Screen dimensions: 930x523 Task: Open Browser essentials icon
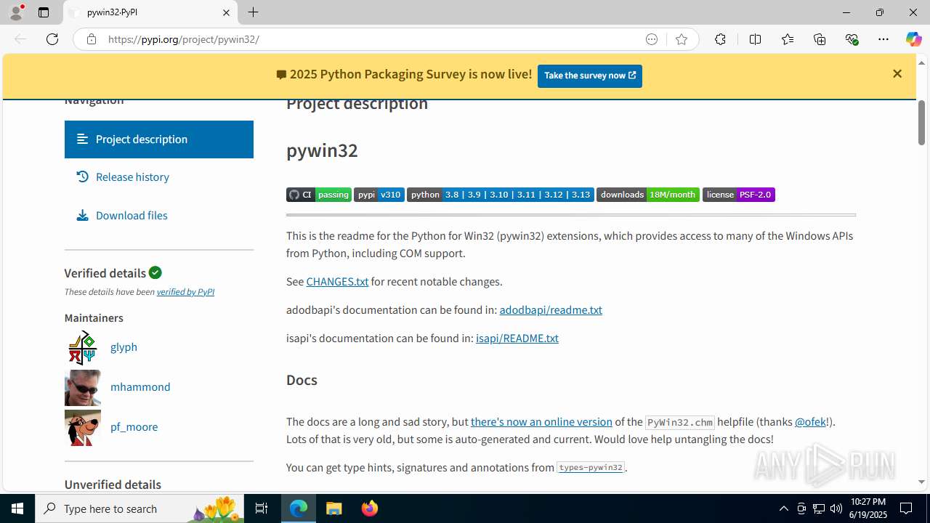click(x=852, y=39)
